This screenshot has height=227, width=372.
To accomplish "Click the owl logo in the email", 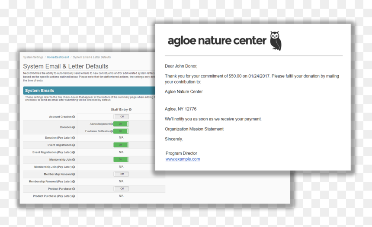I will 276,41.
